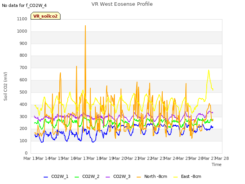245x184 pixels.
Task: Click the purple CO2W_3 legend swatch
Action: click(108, 177)
